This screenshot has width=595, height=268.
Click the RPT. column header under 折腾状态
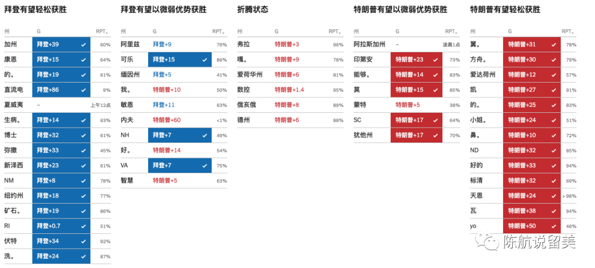pos(334,31)
